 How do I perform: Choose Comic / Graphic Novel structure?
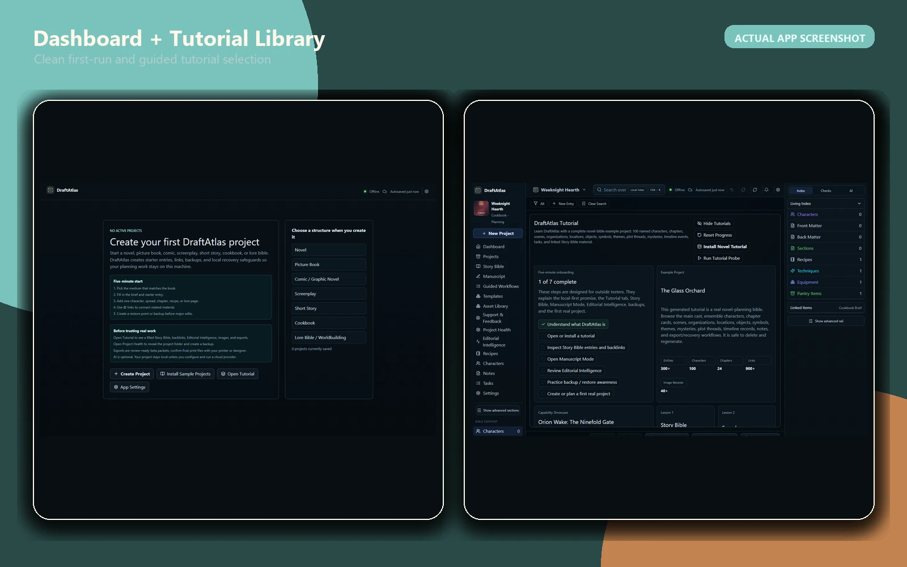(x=329, y=279)
